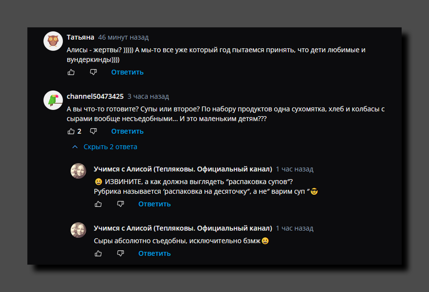
Task: Dislike the reply about 'распаковка супов'
Action: tap(120, 204)
